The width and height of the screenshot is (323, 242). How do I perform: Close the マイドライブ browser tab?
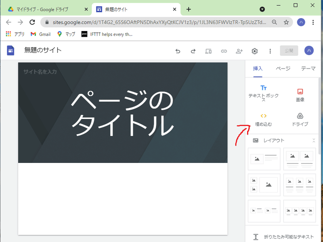[86, 9]
